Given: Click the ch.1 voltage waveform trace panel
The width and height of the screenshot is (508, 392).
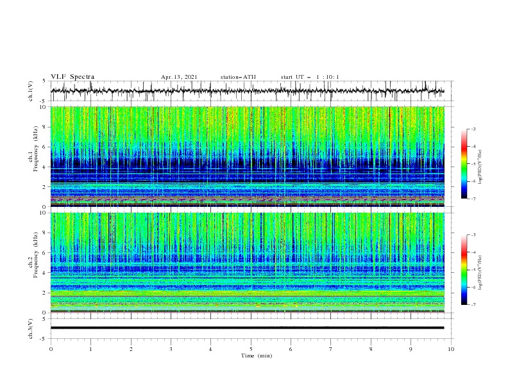Looking at the screenshot, I should (251, 91).
